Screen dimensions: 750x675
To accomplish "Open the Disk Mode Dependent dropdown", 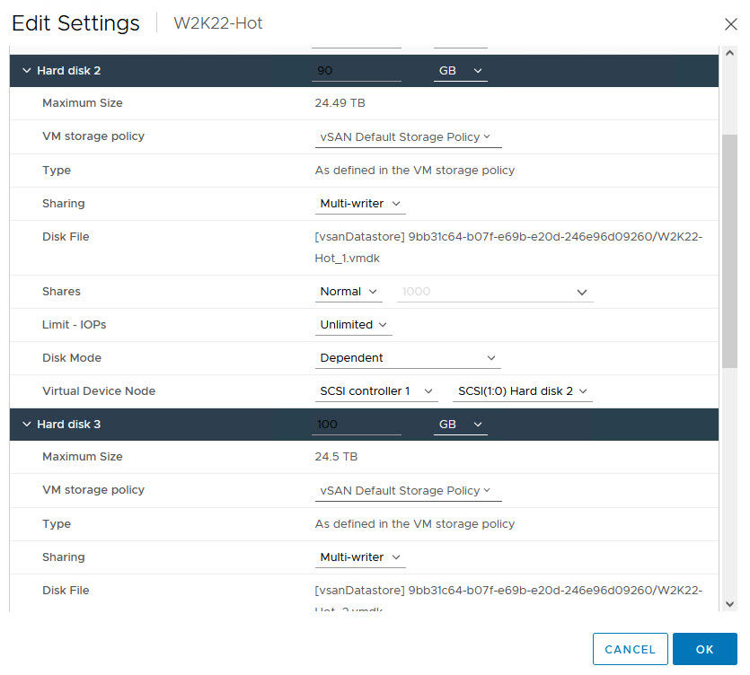I will (x=408, y=358).
